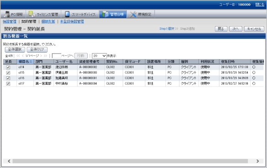Open the 未登録機器管理 submenu link
The height and width of the screenshot is (168, 267).
click(72, 22)
